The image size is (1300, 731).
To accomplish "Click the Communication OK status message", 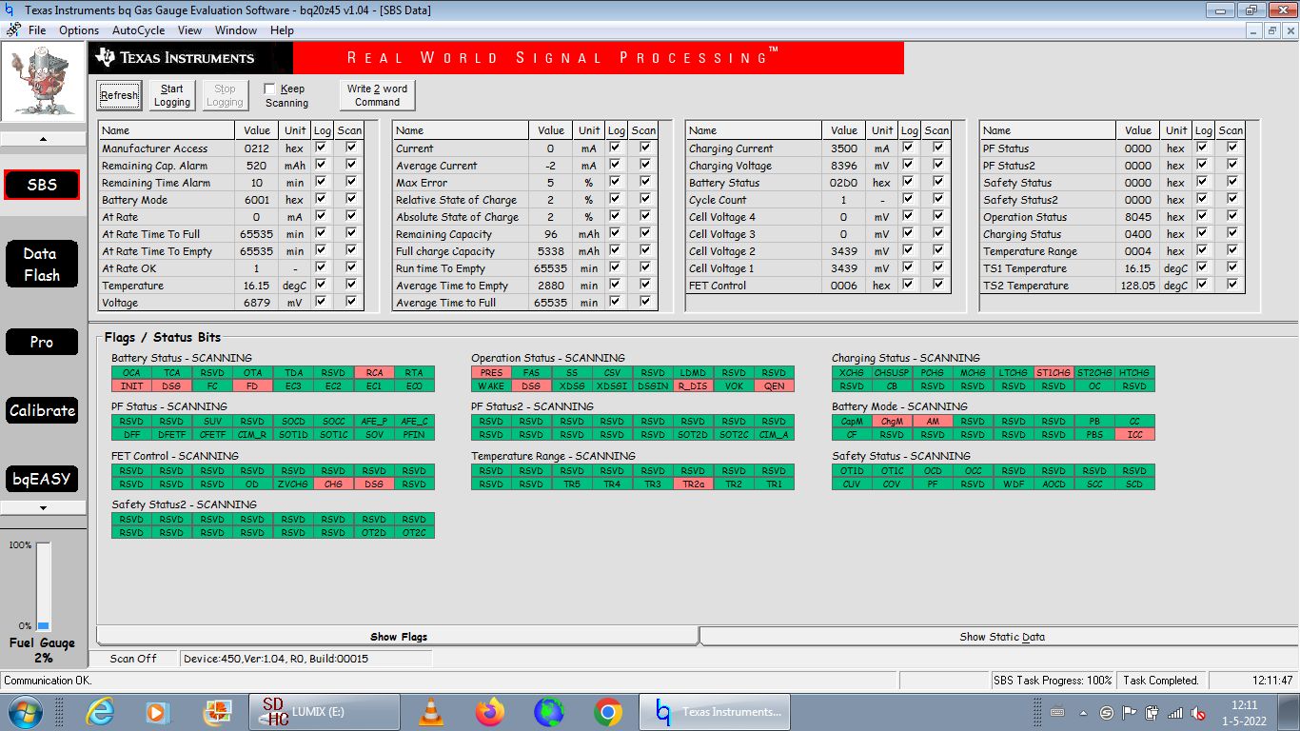I will [48, 681].
